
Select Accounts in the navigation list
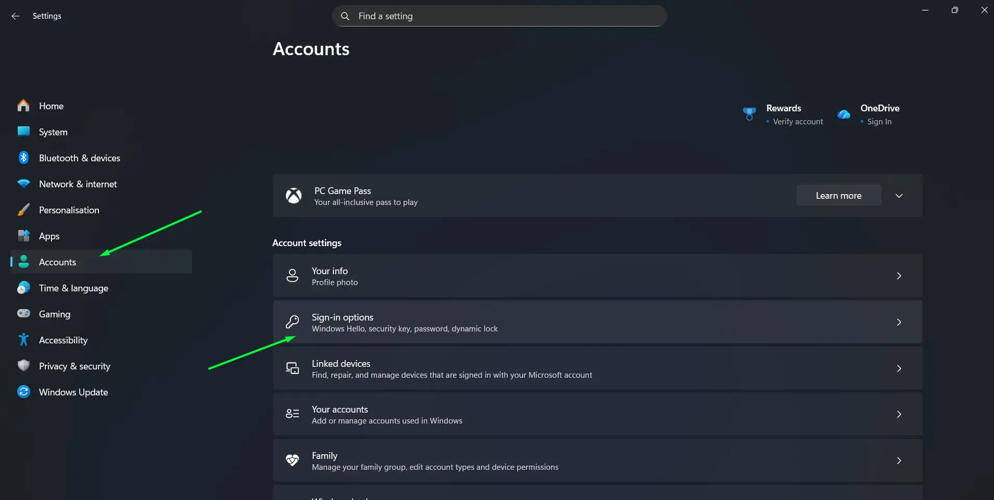57,262
